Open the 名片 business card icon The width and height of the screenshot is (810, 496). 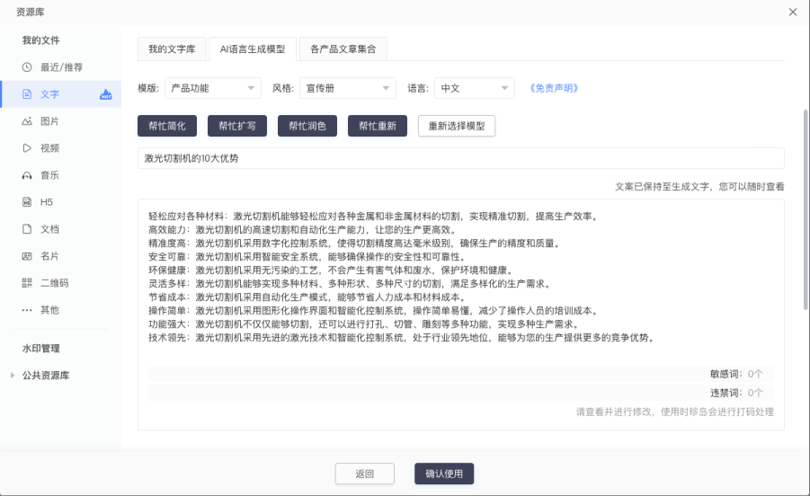click(x=27, y=256)
